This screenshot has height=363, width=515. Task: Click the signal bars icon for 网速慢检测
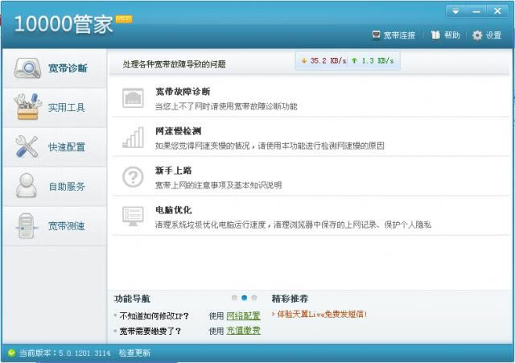133,138
